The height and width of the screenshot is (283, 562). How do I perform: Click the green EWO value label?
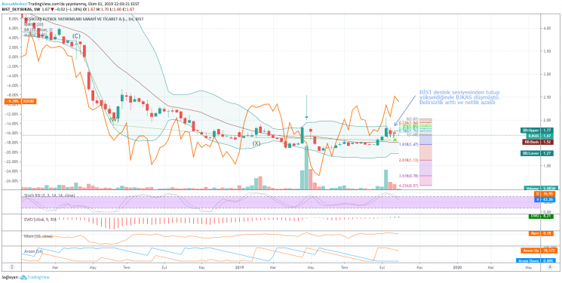(x=541, y=217)
